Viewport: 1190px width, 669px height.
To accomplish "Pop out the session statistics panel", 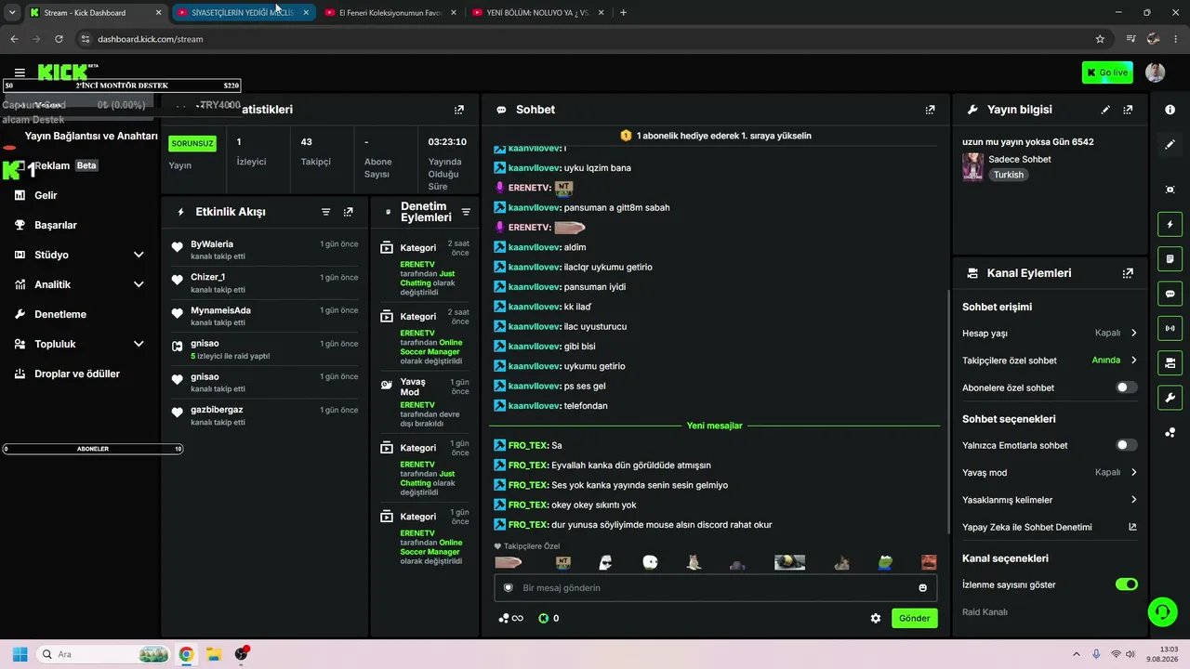I will click(458, 110).
